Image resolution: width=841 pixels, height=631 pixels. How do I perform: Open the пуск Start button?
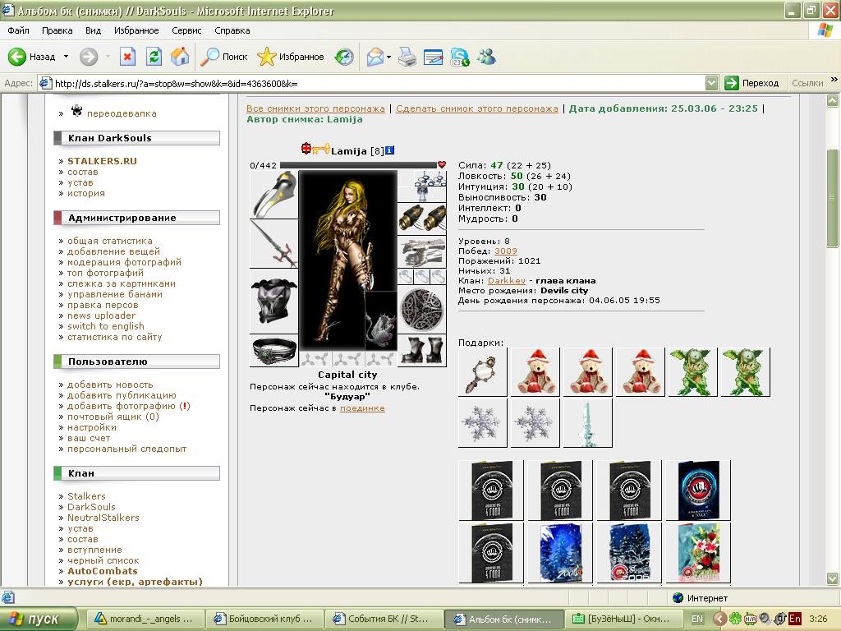pyautogui.click(x=39, y=619)
